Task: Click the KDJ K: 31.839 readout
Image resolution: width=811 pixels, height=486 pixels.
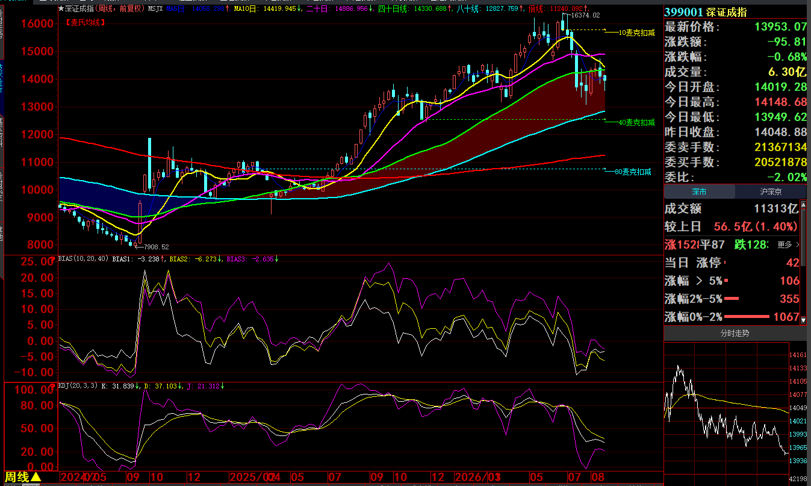Action: click(120, 385)
